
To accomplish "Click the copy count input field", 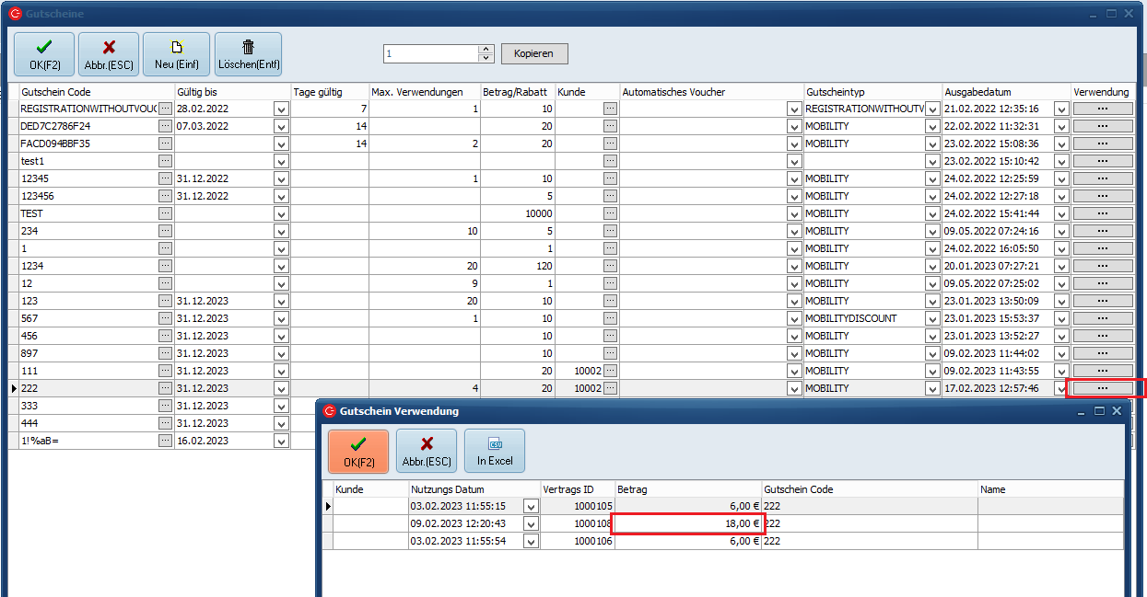I will point(430,54).
